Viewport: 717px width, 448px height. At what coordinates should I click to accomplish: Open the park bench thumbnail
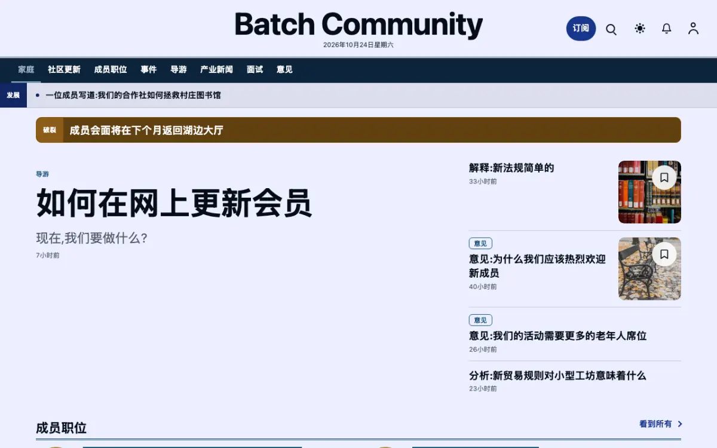(x=649, y=269)
